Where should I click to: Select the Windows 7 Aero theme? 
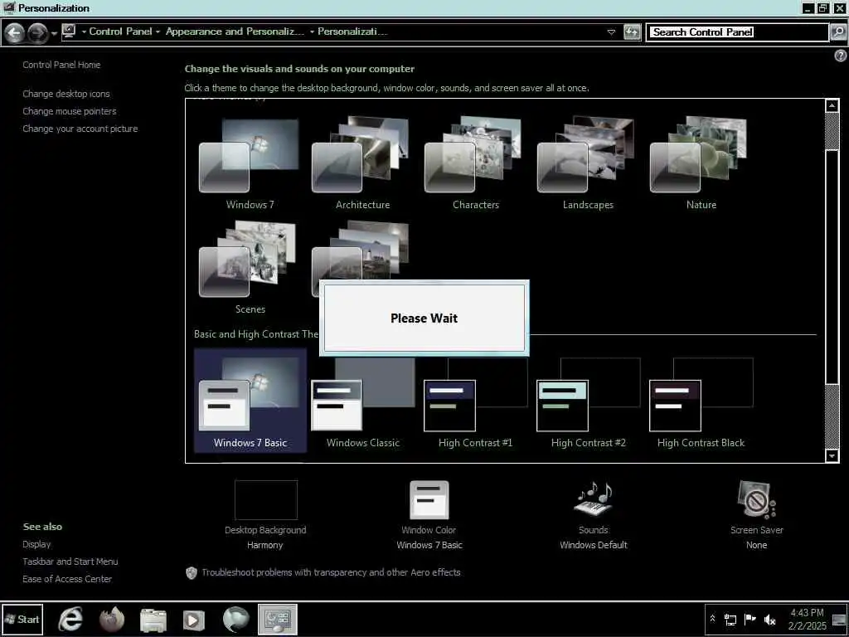(250, 164)
